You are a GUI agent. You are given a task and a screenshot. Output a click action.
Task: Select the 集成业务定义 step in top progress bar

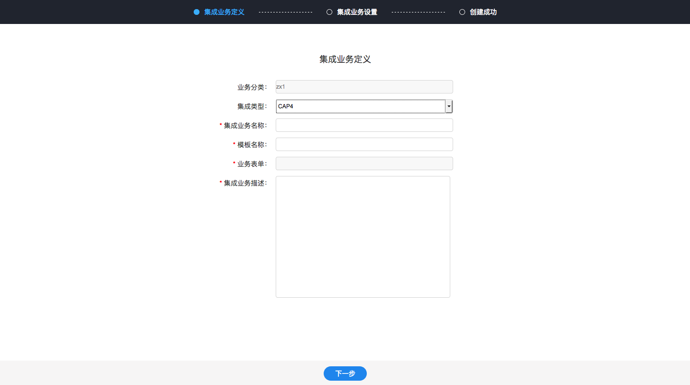(x=224, y=12)
